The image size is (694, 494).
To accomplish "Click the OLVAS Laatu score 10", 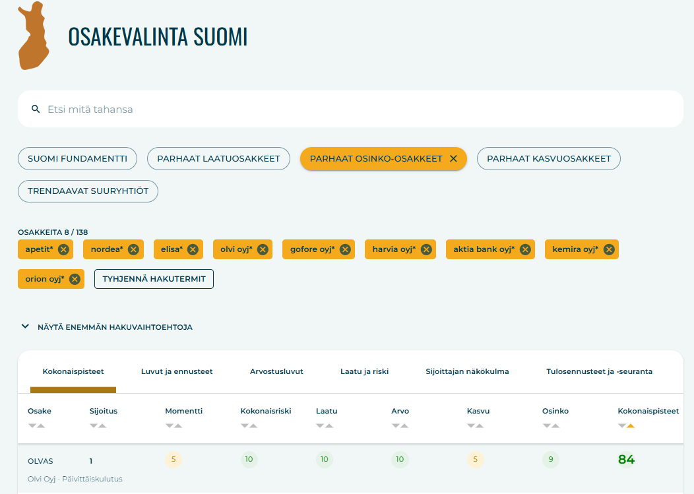I will 325,459.
